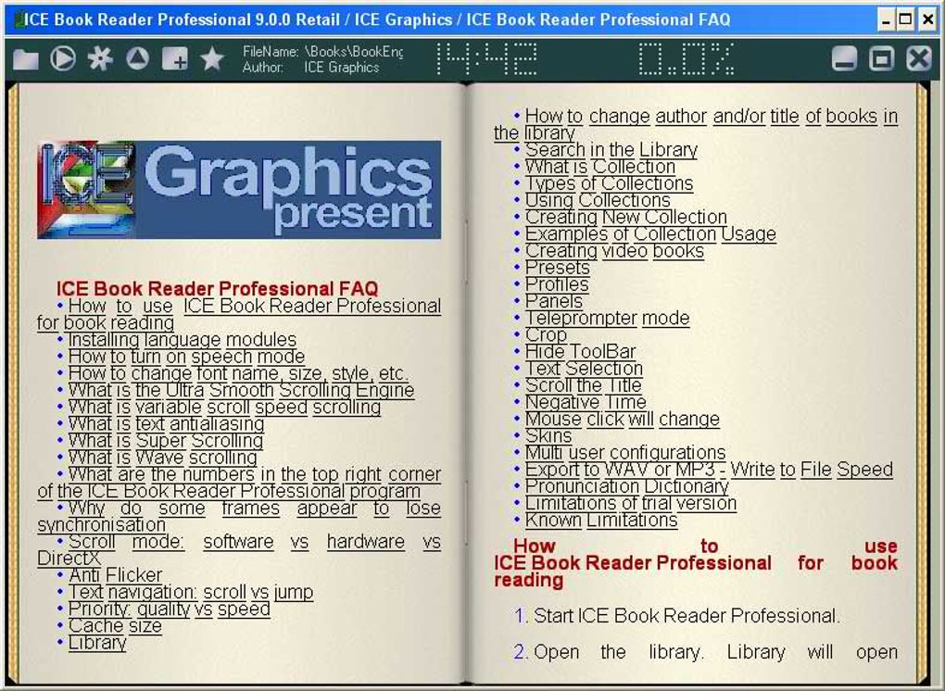Open 'What is Collection' link

pos(600,167)
